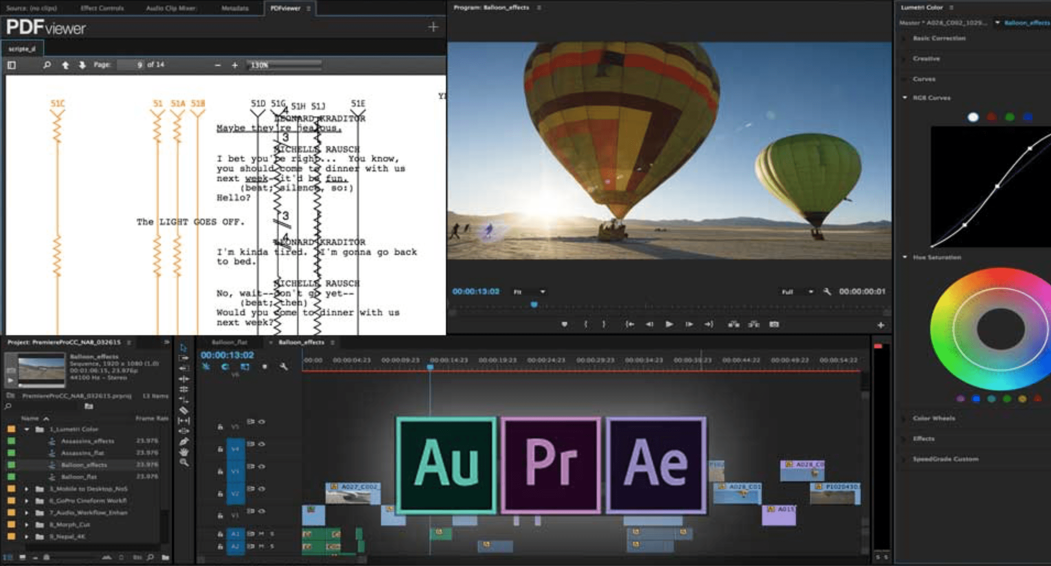
Task: Enable snapping with the magnet icon
Action: coord(207,367)
